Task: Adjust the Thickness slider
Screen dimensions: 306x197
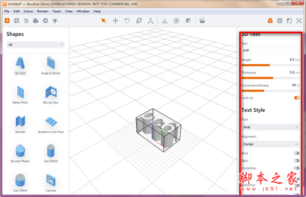Action: click(270, 78)
